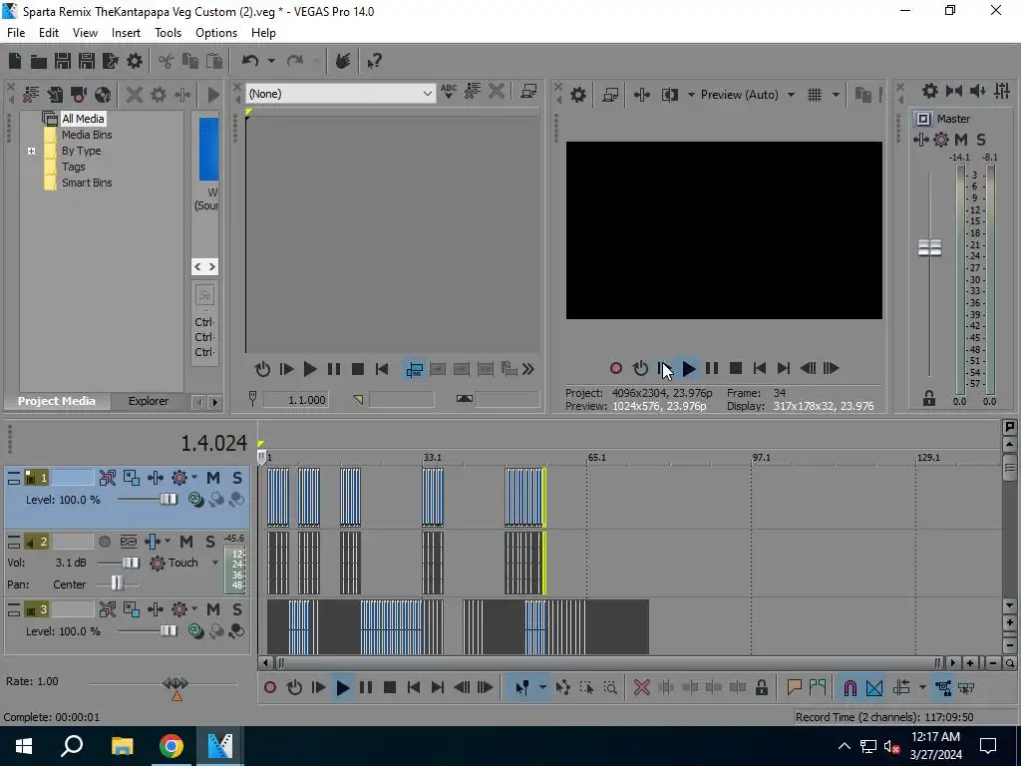Create a new project from the toolbar

coord(15,61)
